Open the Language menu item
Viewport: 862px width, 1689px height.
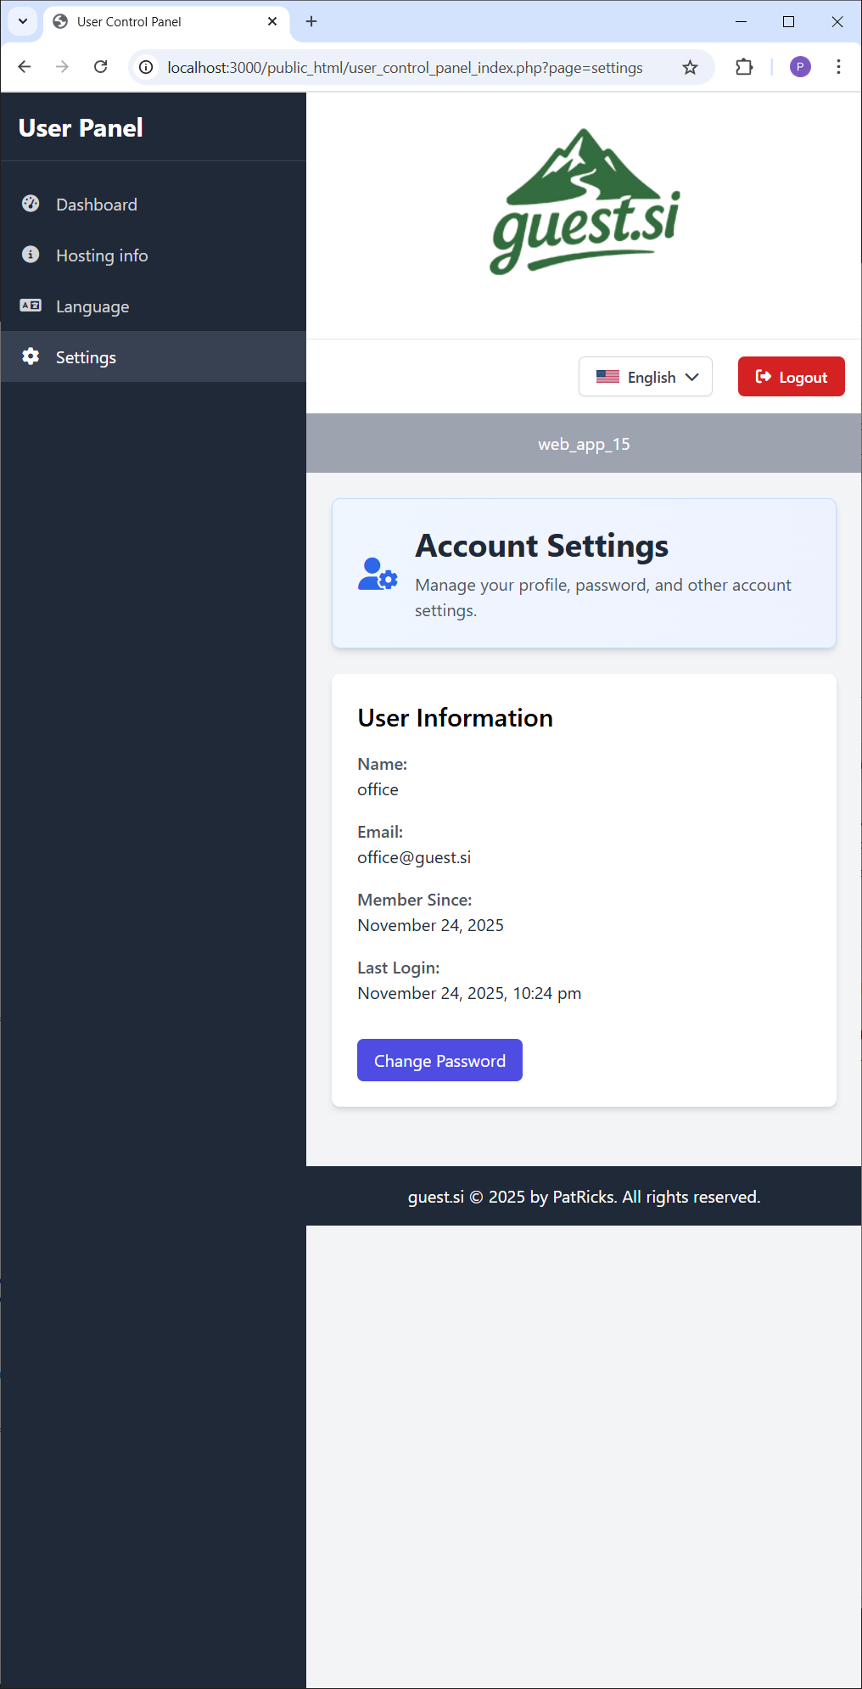click(92, 306)
